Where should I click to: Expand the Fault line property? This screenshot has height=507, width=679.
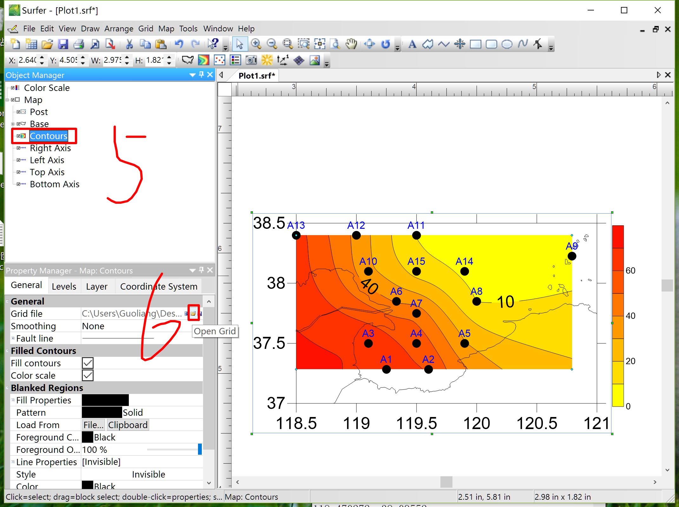(13, 338)
